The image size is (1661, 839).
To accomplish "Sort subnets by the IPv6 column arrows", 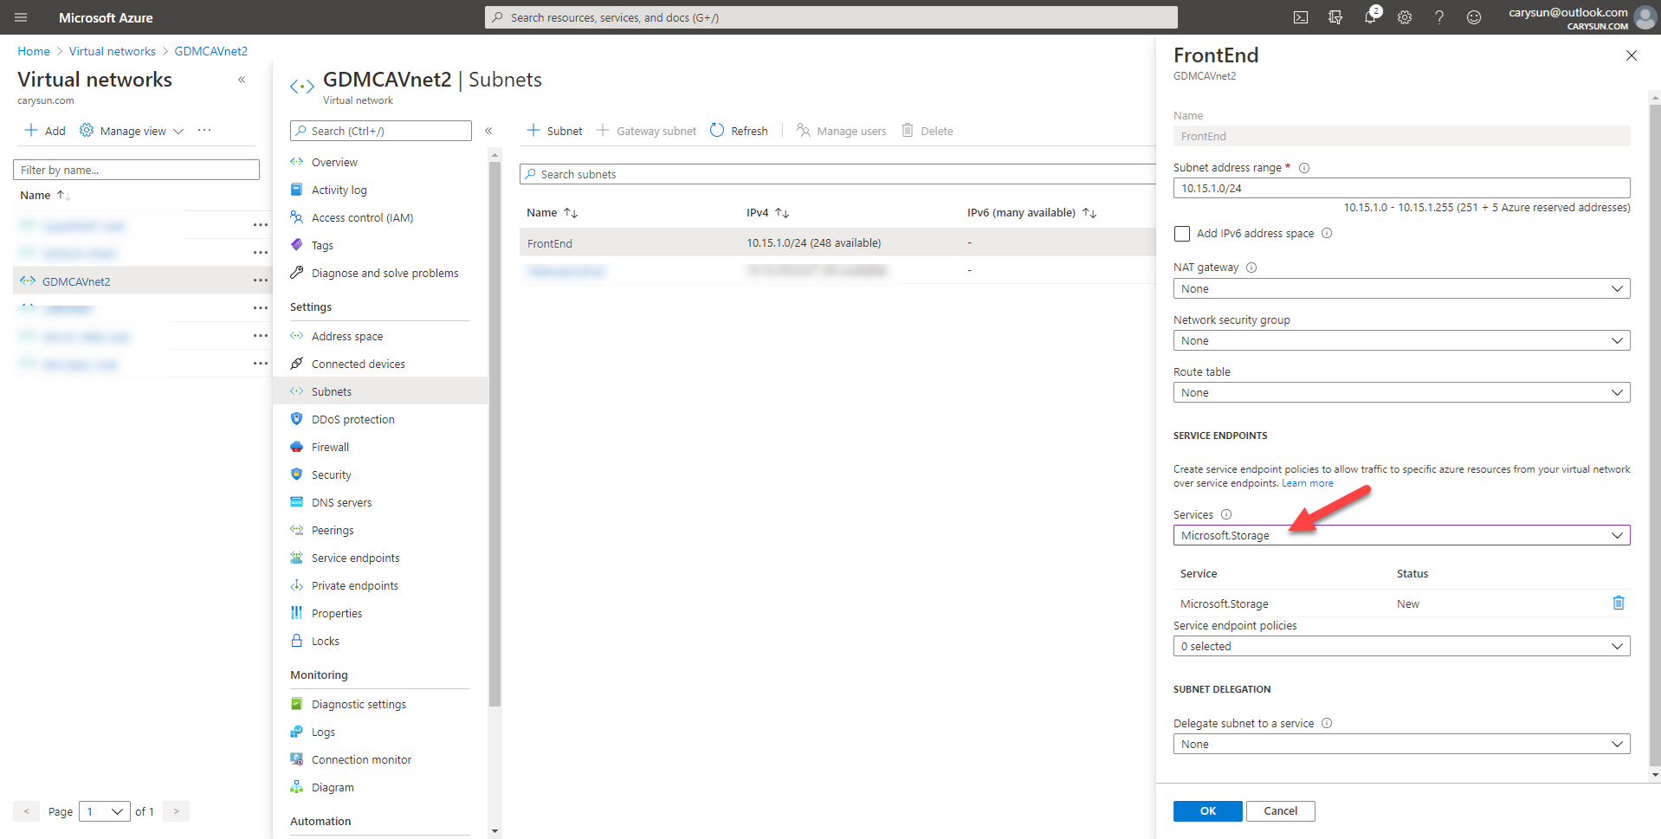I will [1089, 213].
